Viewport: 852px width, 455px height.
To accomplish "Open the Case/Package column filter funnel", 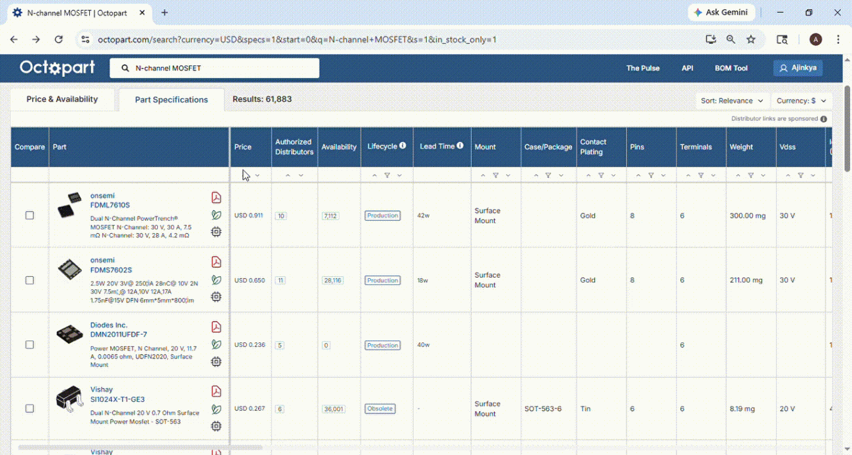I will 549,175.
